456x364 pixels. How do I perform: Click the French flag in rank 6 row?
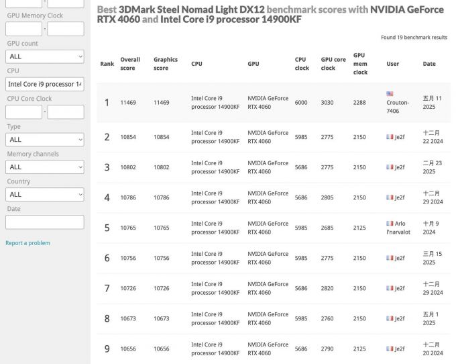(x=390, y=258)
